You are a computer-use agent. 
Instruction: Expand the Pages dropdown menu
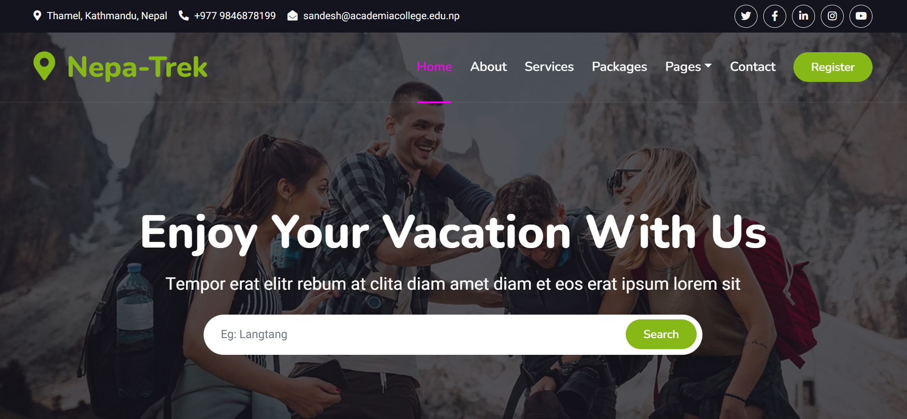[688, 67]
